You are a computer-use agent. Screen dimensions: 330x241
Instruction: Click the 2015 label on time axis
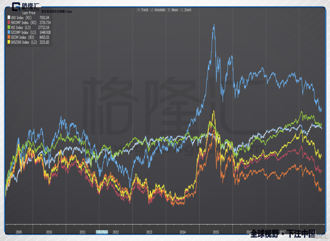tap(216, 232)
